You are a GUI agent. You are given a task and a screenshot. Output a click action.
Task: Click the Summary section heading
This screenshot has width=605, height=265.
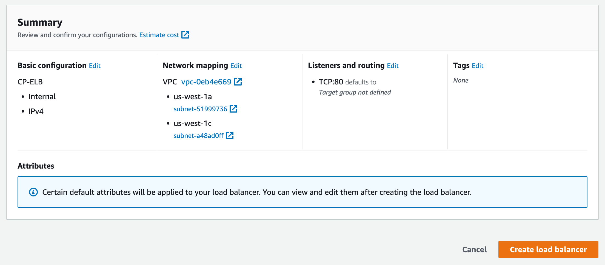click(x=40, y=22)
